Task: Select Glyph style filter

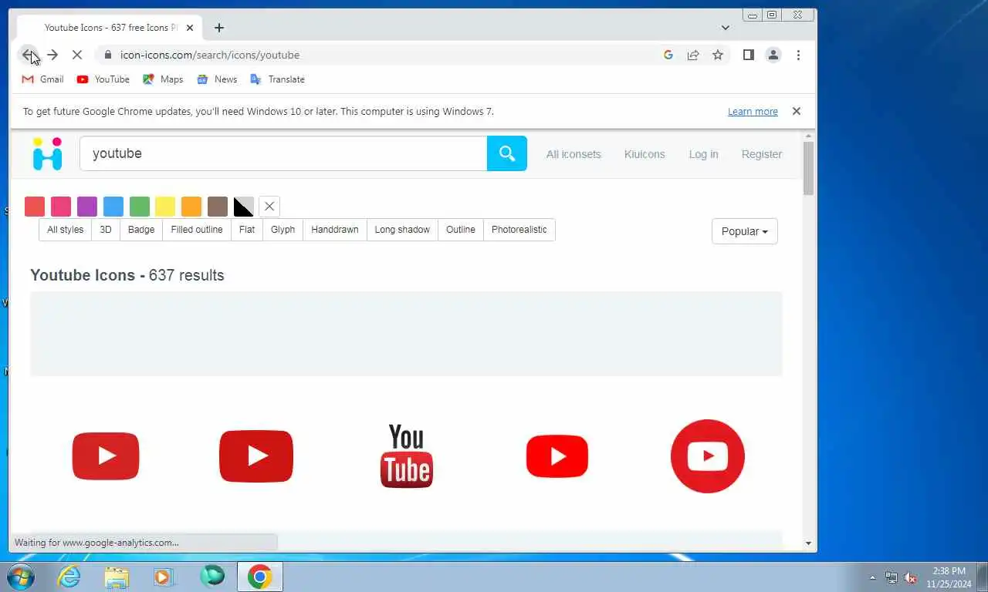Action: coord(283,230)
